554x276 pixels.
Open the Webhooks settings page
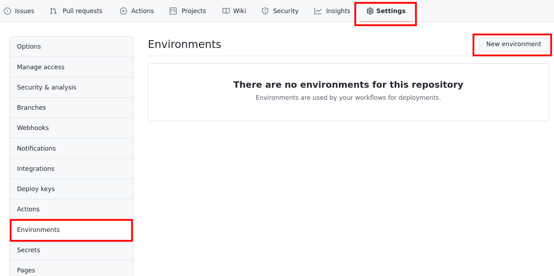33,128
